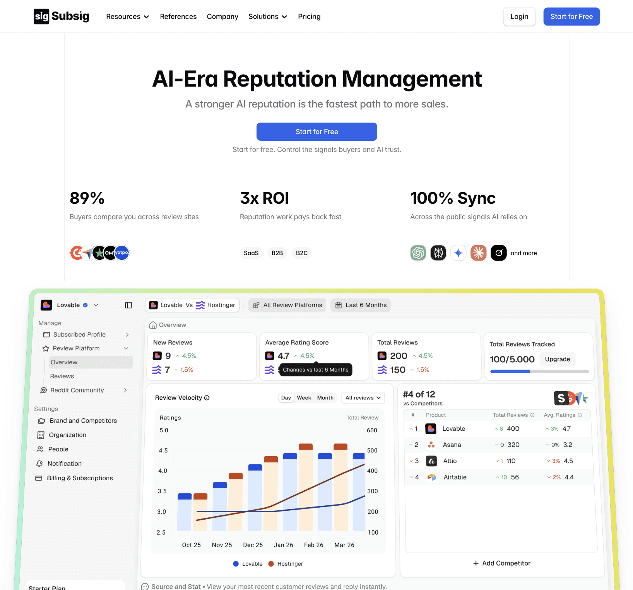The width and height of the screenshot is (633, 590).
Task: Click the Organization building icon
Action: tap(41, 435)
